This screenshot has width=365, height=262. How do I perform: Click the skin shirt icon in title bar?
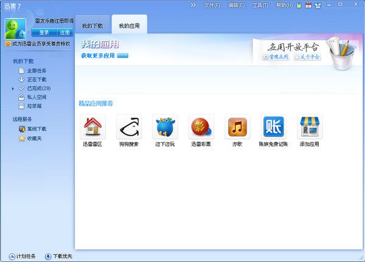318,5
